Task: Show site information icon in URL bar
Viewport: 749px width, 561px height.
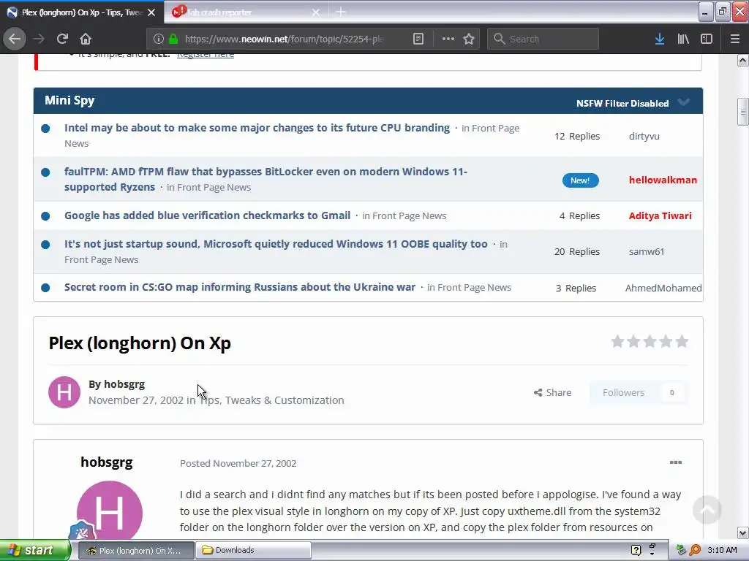Action: pos(159,39)
